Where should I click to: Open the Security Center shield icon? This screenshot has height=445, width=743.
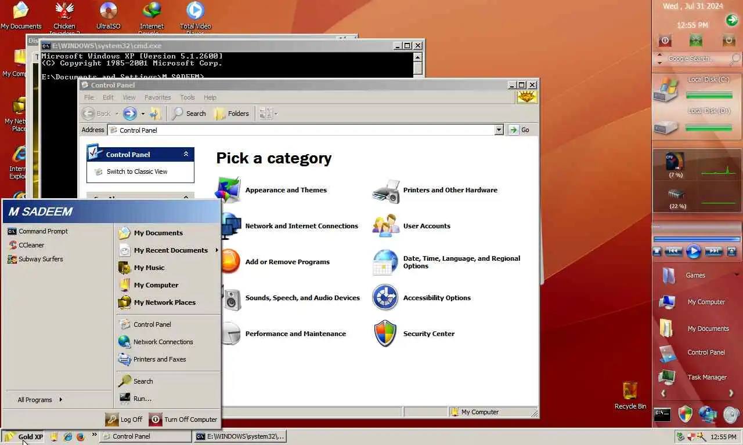pyautogui.click(x=385, y=334)
